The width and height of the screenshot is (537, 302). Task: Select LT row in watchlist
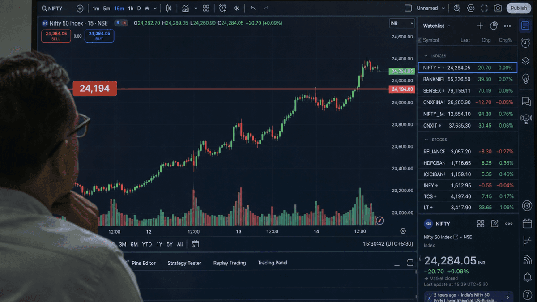point(468,208)
